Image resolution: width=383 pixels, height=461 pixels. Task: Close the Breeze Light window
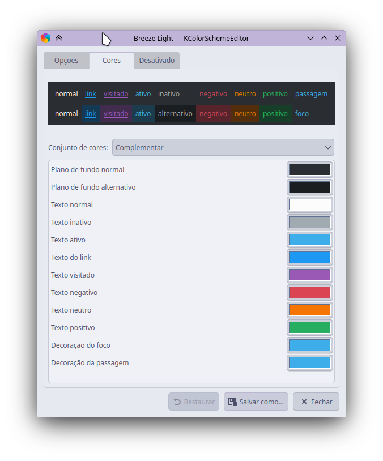338,38
